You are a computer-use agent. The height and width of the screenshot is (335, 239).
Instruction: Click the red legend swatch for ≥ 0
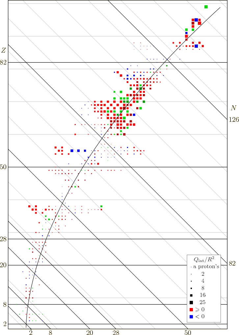(191, 309)
